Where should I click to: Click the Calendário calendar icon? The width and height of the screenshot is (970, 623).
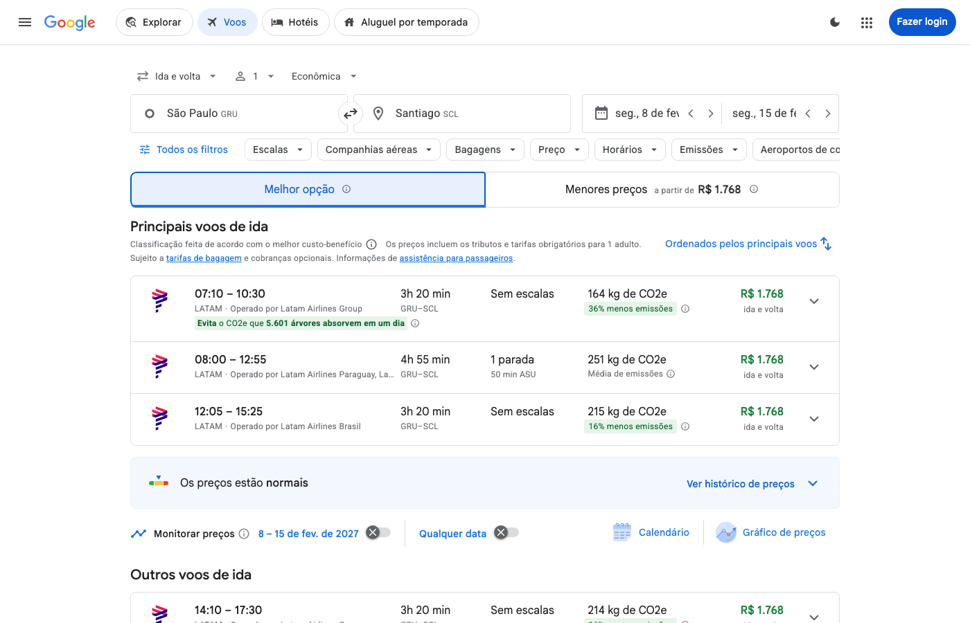pos(622,532)
